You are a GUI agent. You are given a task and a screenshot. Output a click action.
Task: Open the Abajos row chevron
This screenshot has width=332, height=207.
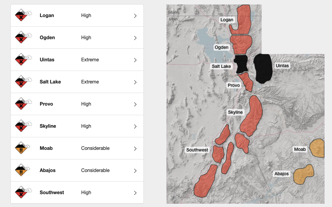click(x=135, y=171)
